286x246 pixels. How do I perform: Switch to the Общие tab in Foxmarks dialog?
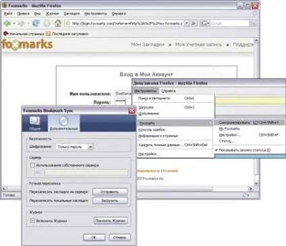click(35, 123)
